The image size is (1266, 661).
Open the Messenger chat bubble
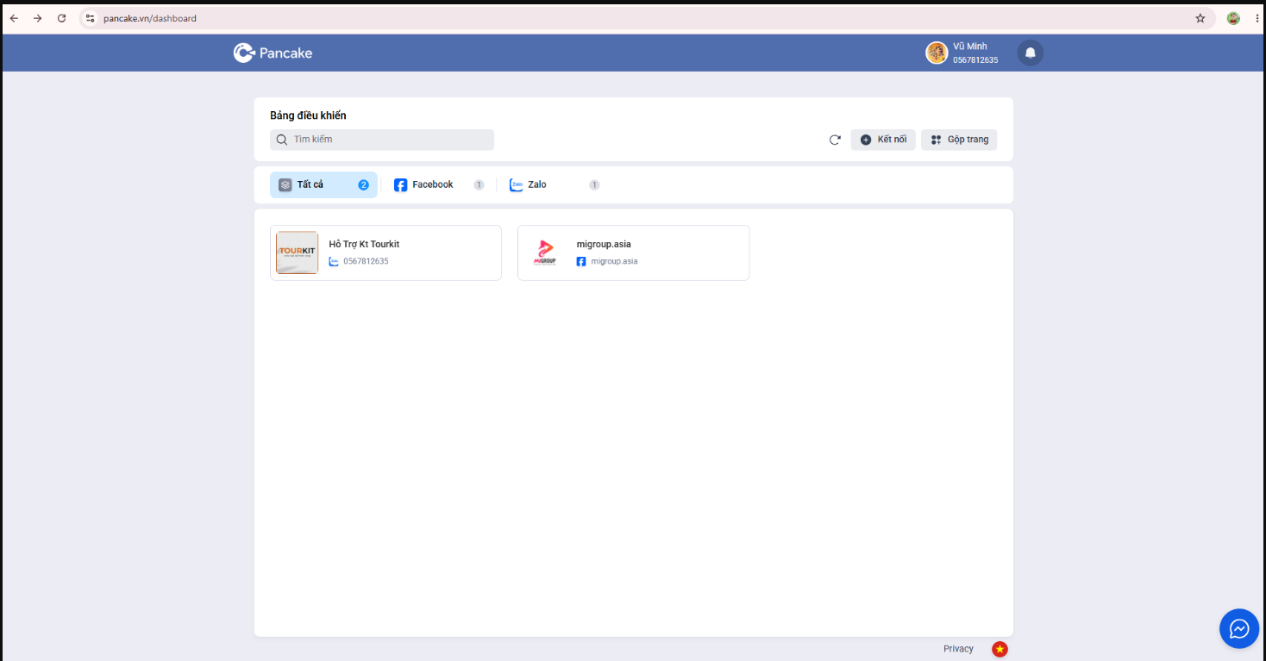click(x=1239, y=628)
